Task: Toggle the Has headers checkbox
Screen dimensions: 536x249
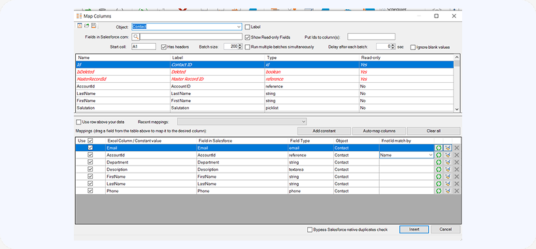Action: tap(163, 47)
